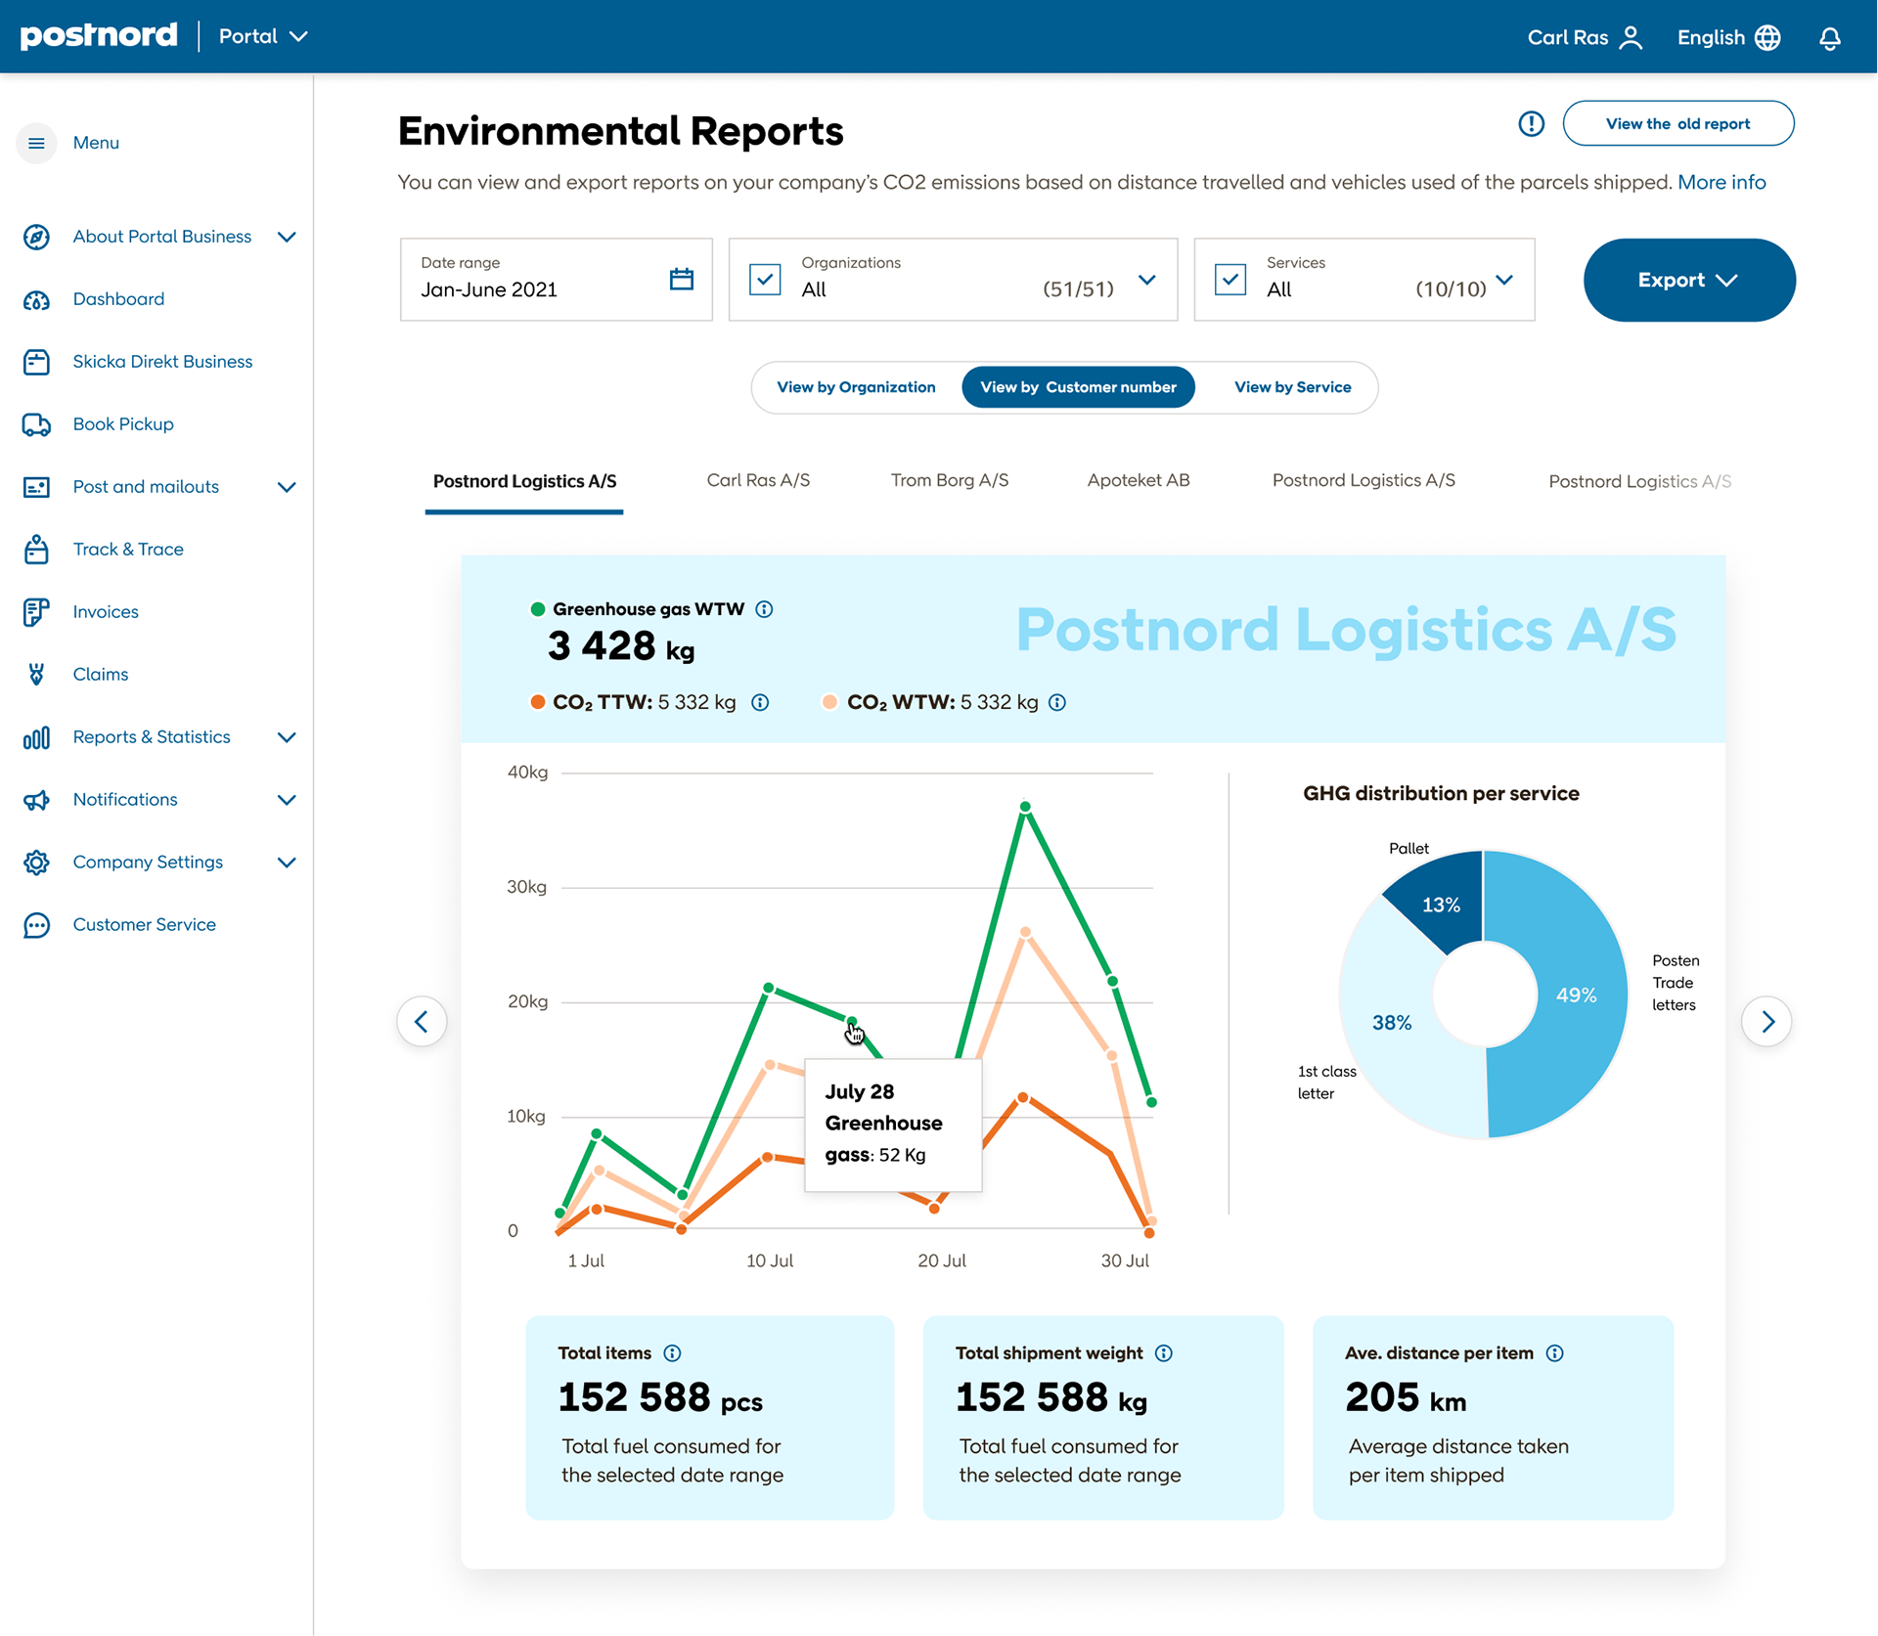Click the 38% 1st class letter pie slice
The height and width of the screenshot is (1636, 1878).
tap(1391, 1023)
